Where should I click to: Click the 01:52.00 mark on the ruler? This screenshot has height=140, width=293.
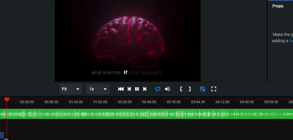pyautogui.click(x=100, y=102)
